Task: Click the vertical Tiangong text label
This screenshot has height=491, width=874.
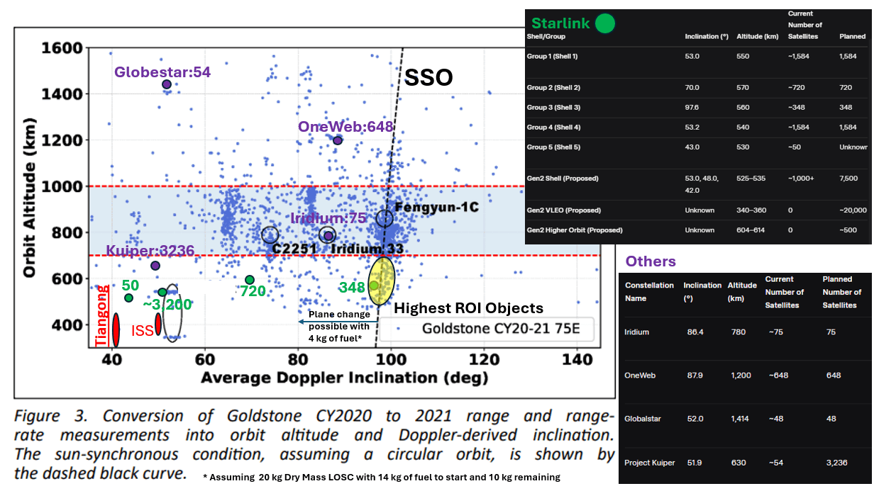Action: click(103, 316)
